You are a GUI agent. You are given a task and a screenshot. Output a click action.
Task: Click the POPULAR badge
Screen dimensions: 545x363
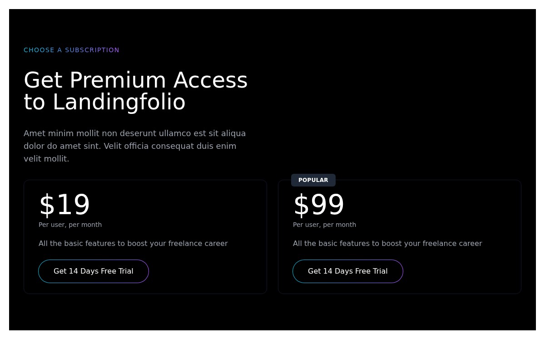313,180
